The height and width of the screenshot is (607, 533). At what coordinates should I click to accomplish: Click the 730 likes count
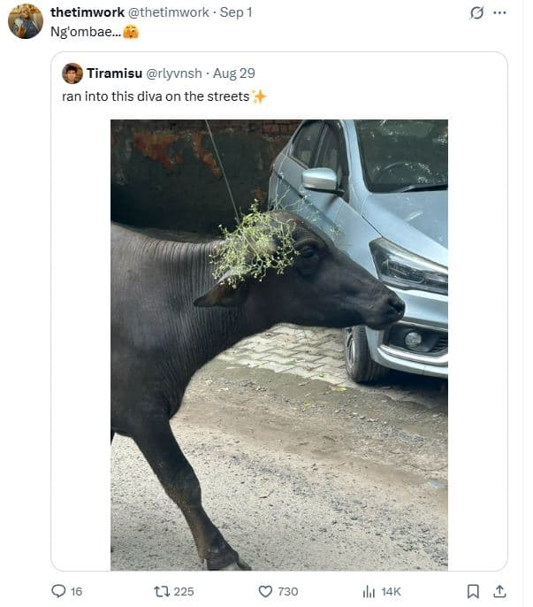coord(288,591)
